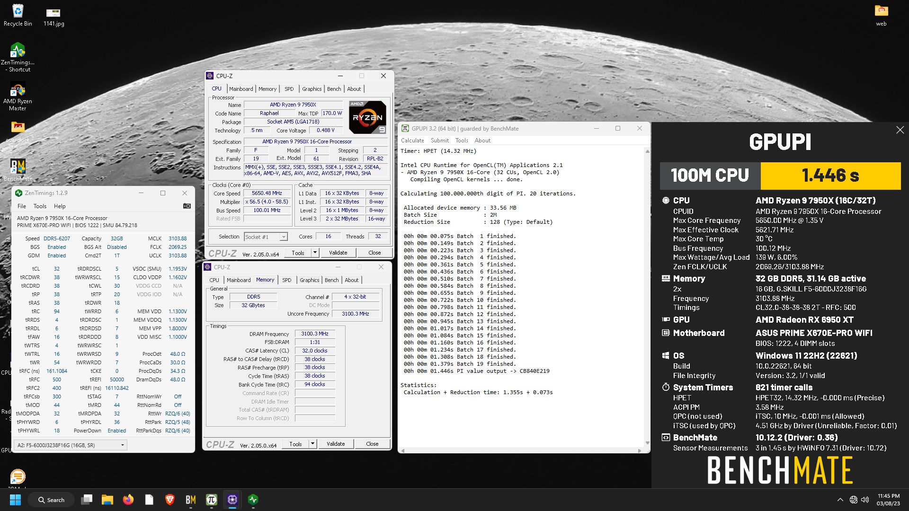909x511 pixels.
Task: Launch Firefox from taskbar
Action: (x=128, y=500)
